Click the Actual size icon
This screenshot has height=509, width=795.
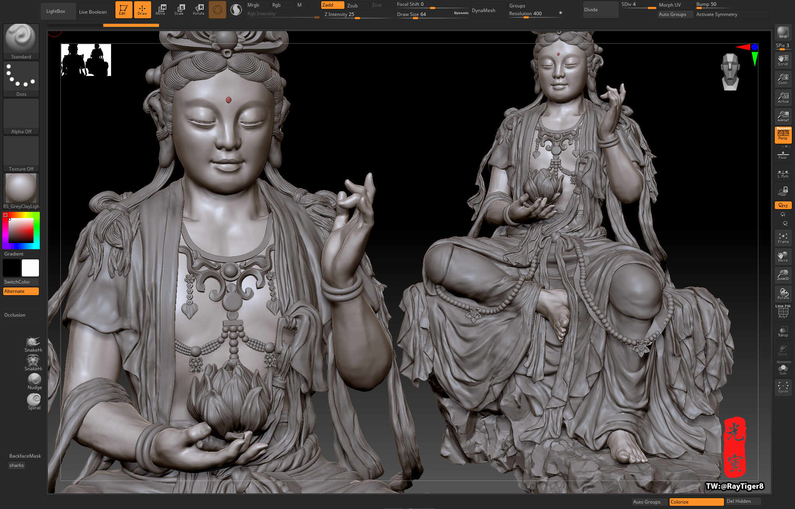click(783, 98)
